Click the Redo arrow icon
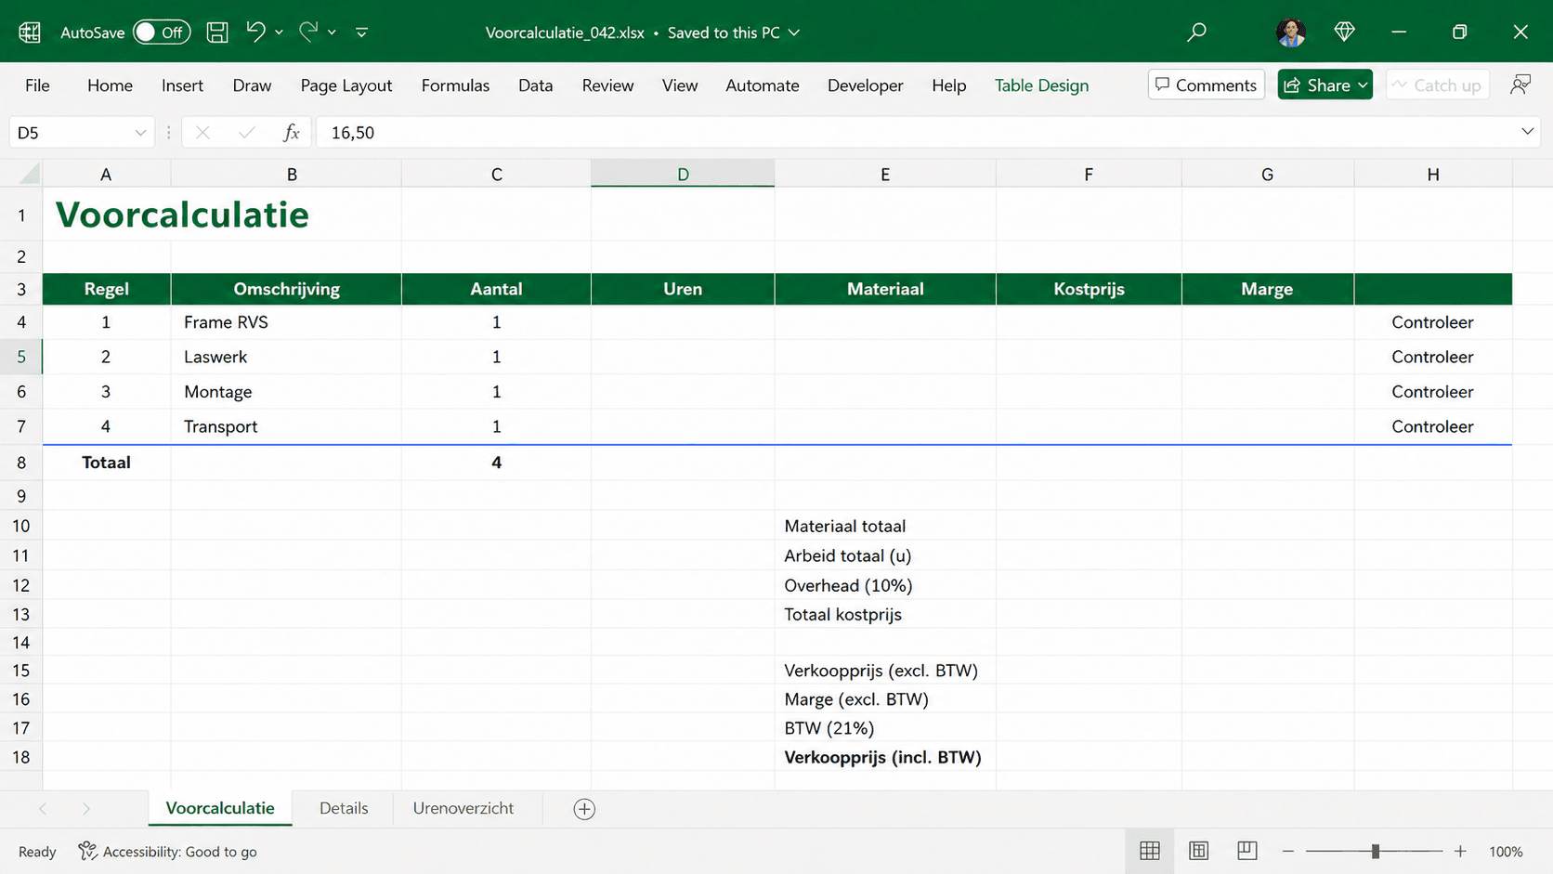The image size is (1553, 874). pyautogui.click(x=308, y=32)
